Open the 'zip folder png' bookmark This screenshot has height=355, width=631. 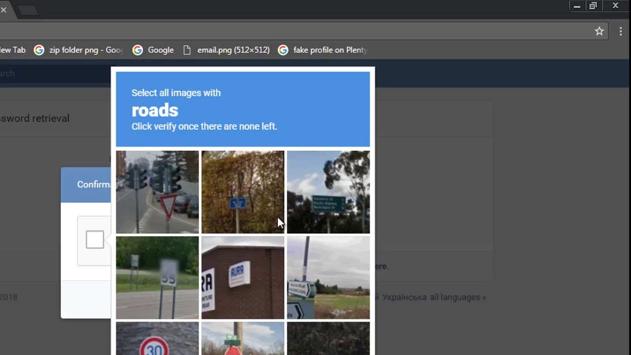(x=79, y=50)
